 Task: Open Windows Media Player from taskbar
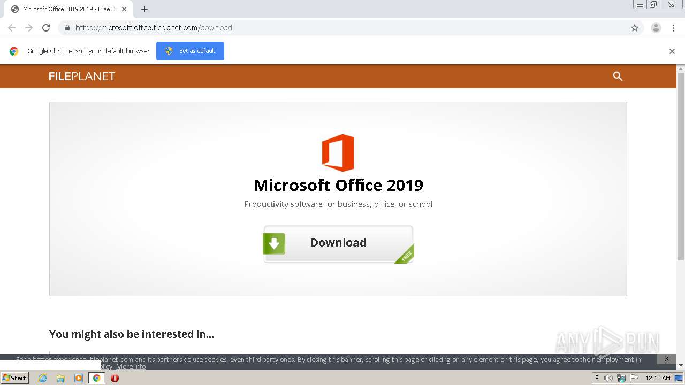tap(79, 378)
